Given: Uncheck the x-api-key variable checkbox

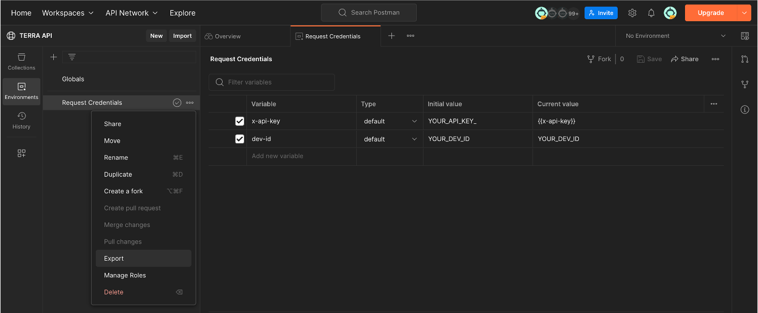Looking at the screenshot, I should 240,121.
